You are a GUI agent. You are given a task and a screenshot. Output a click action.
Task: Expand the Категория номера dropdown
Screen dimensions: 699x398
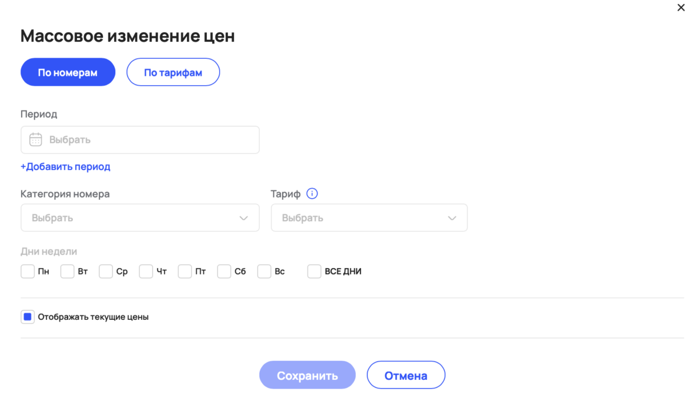tap(140, 217)
